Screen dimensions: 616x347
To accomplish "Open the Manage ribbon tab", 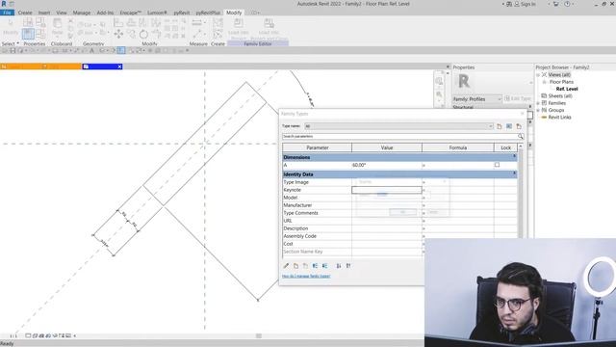I will (x=81, y=13).
